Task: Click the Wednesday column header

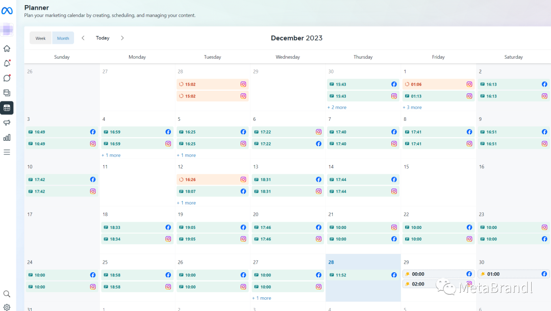Action: (x=288, y=57)
